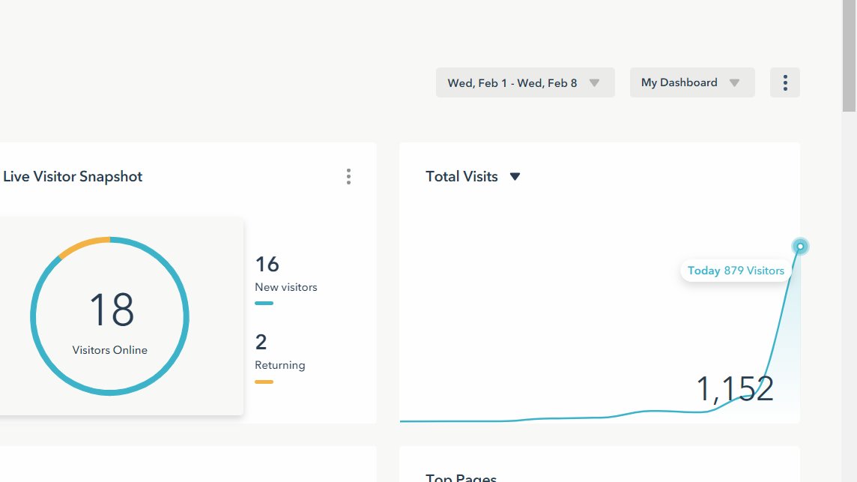
Task: Click the vertical page scrollbar thumb
Action: [x=849, y=55]
